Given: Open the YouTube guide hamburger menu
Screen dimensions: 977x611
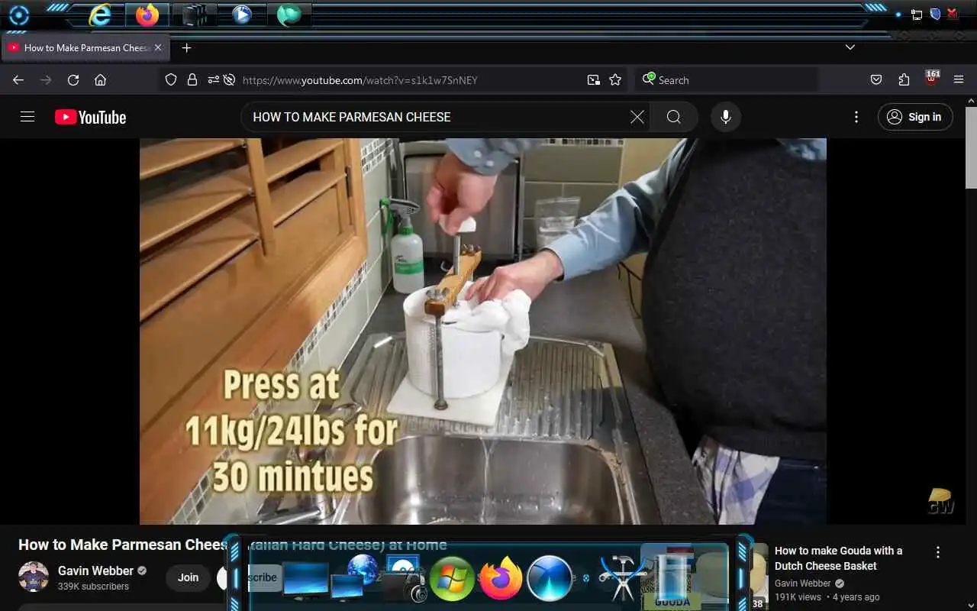Looking at the screenshot, I should (x=27, y=117).
